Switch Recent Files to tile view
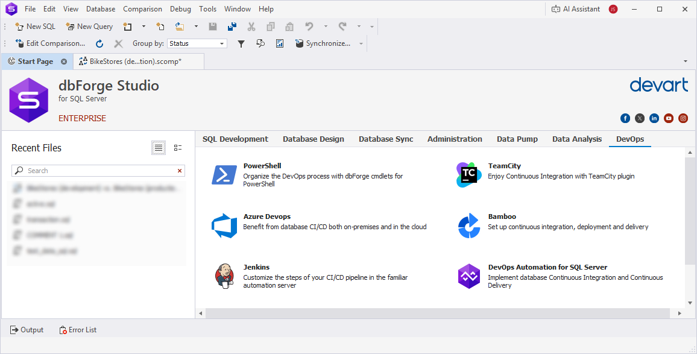Screen dimensions: 697x354 [177, 147]
